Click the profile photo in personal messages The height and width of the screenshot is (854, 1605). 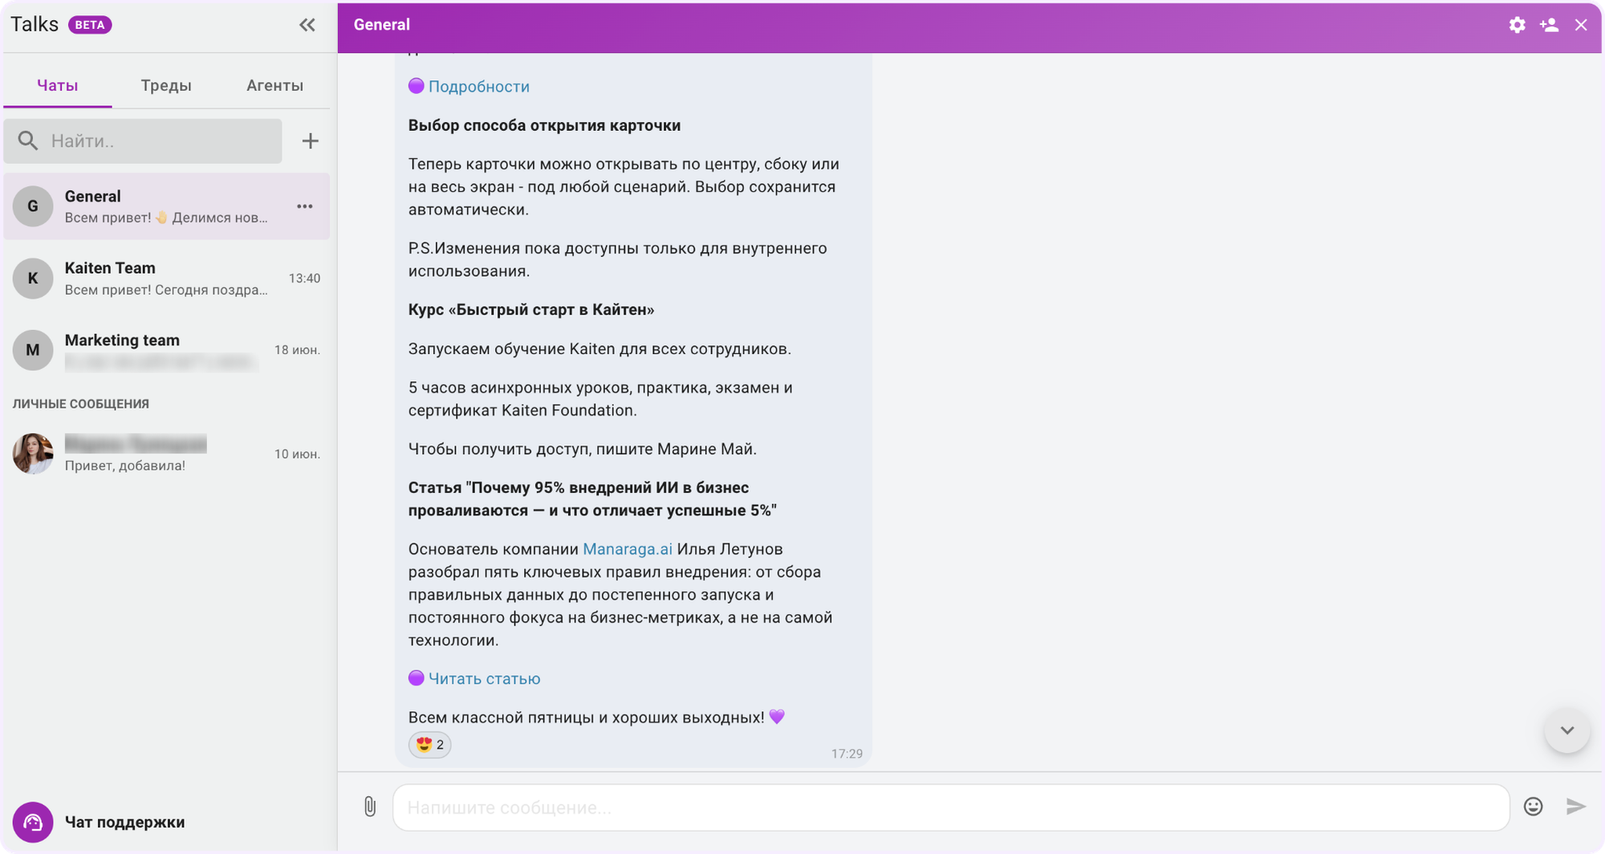[x=33, y=454]
